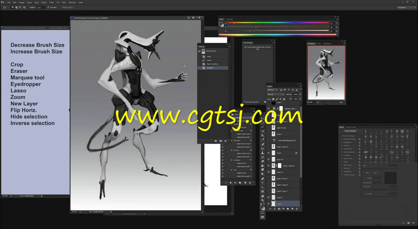Hide the Layer 10 layer
The height and width of the screenshot is (229, 418).
pyautogui.click(x=269, y=159)
